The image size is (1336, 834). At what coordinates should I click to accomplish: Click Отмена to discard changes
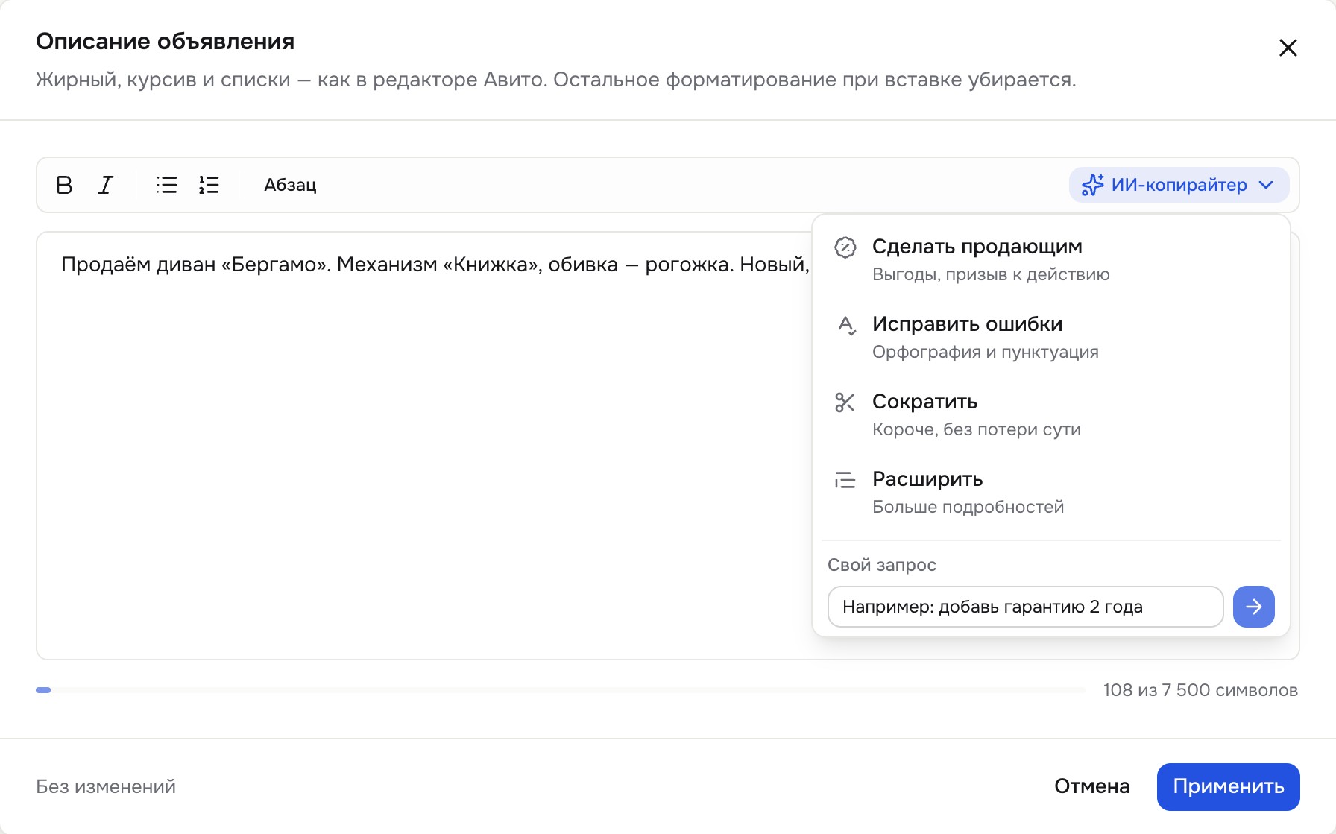[1091, 786]
